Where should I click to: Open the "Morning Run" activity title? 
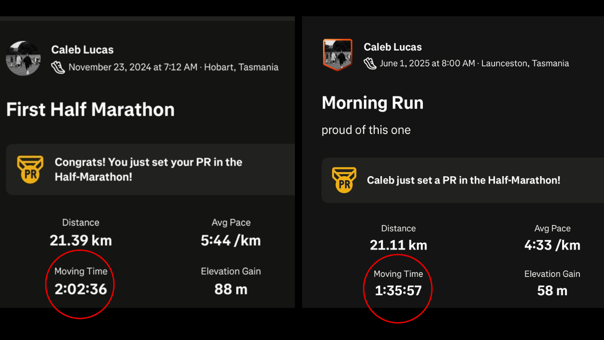(x=372, y=103)
